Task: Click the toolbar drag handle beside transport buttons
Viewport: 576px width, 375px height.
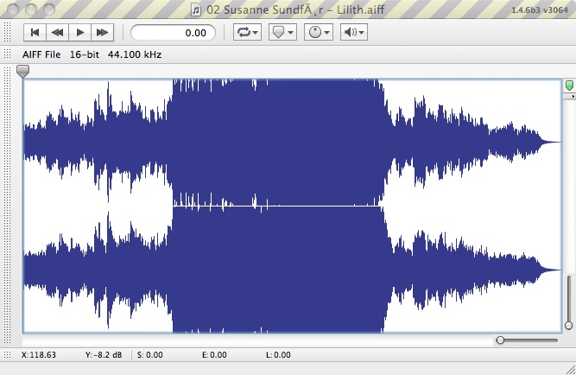Action: click(7, 32)
